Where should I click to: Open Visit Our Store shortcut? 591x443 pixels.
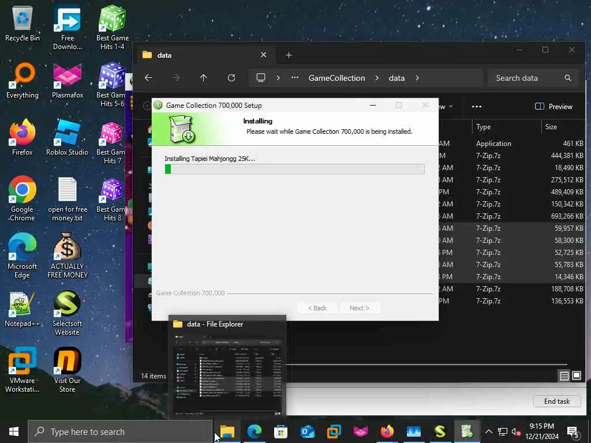click(x=67, y=370)
